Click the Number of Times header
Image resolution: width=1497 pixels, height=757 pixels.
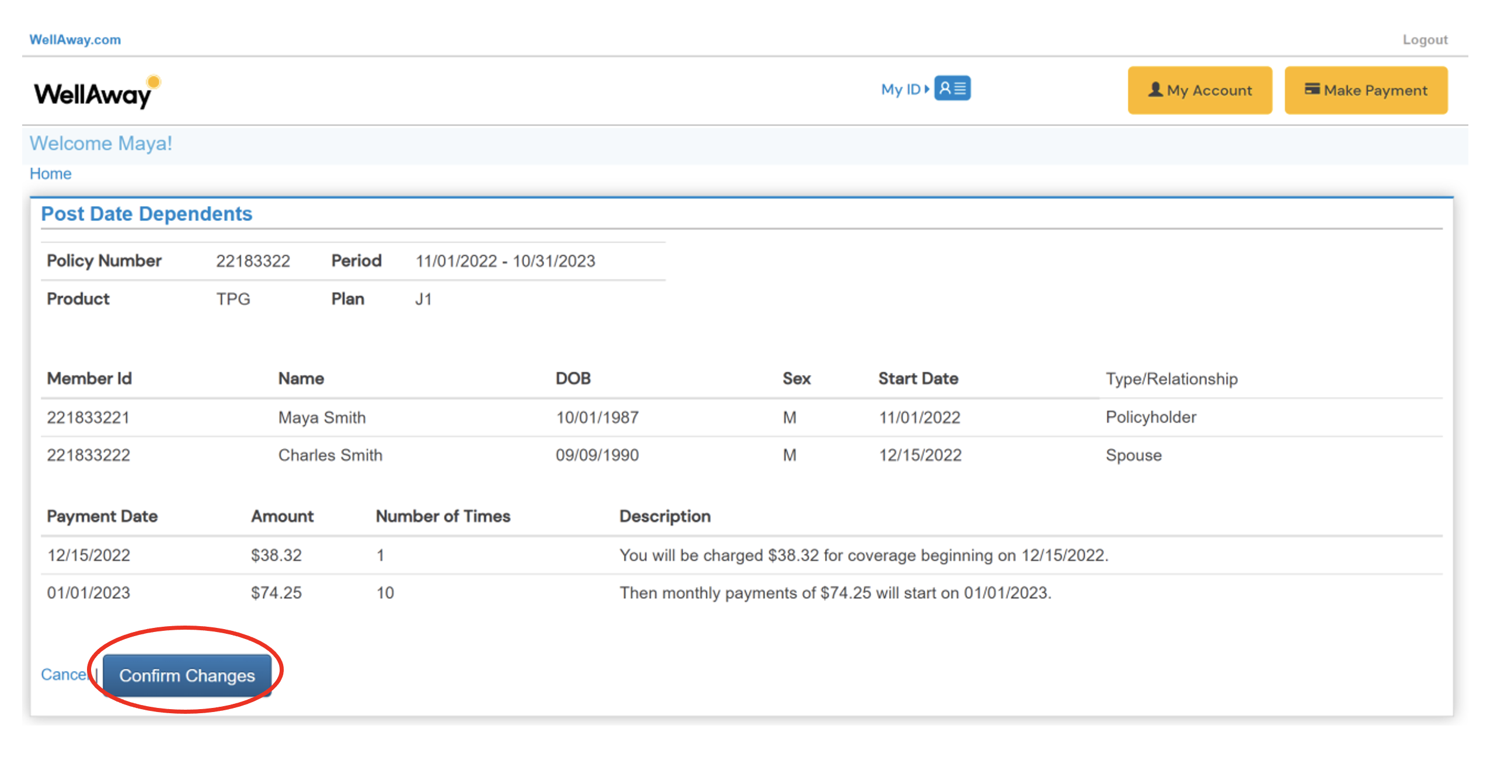click(443, 516)
